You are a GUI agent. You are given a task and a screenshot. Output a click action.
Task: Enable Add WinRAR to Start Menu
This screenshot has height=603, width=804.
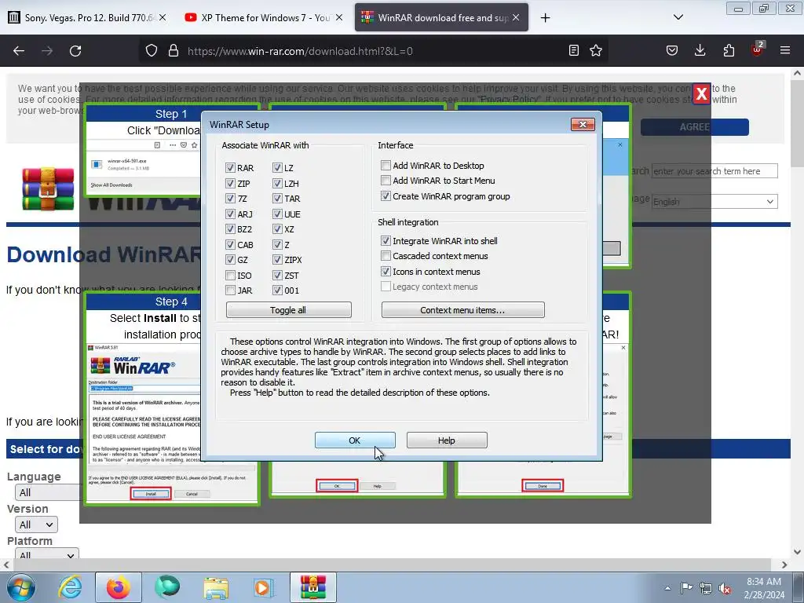coord(386,181)
